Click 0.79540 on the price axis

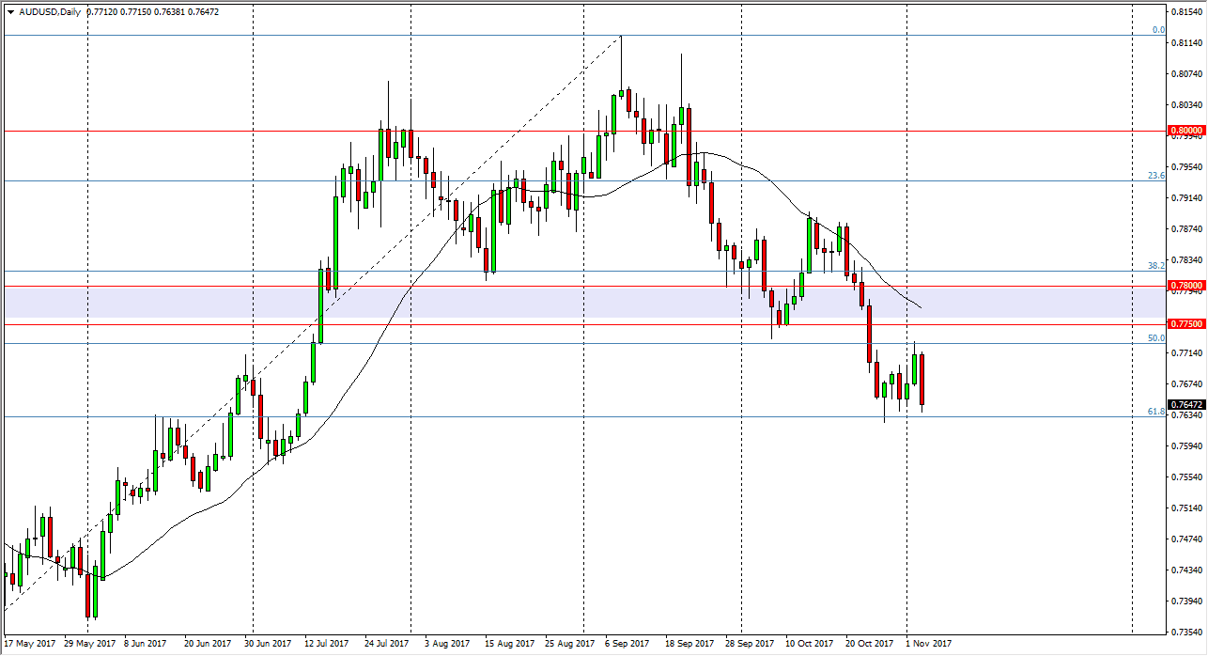(1185, 167)
